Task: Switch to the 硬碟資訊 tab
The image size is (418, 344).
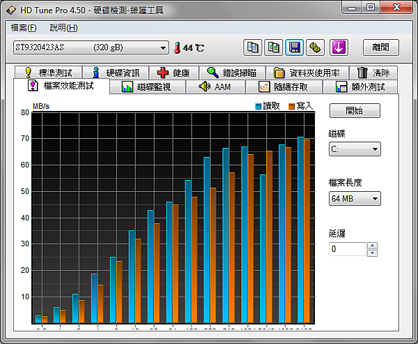Action: coord(116,73)
